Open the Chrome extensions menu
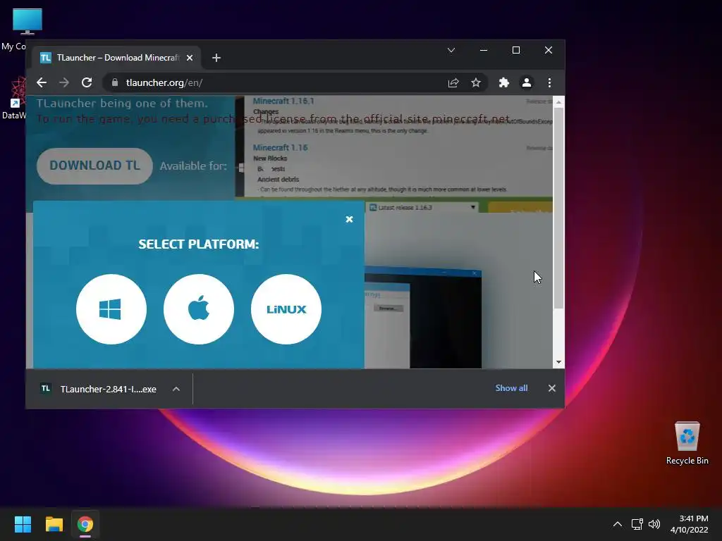The height and width of the screenshot is (541, 722). point(503,83)
